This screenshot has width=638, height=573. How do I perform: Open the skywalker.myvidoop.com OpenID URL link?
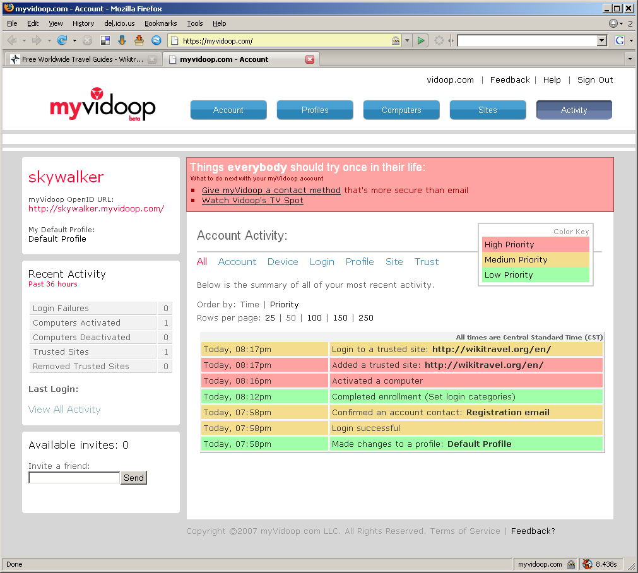pos(97,209)
